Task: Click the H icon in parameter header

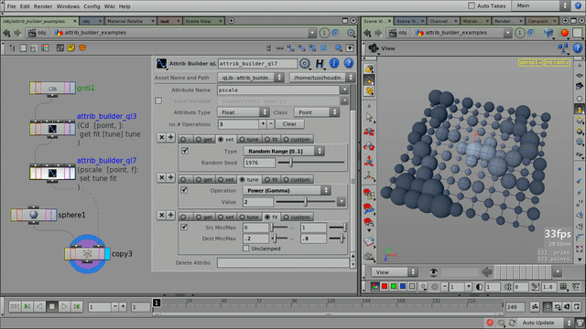Action: pos(320,63)
